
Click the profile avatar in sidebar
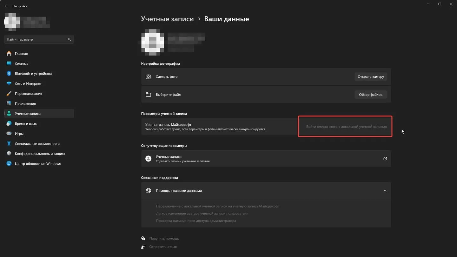pyautogui.click(x=12, y=22)
